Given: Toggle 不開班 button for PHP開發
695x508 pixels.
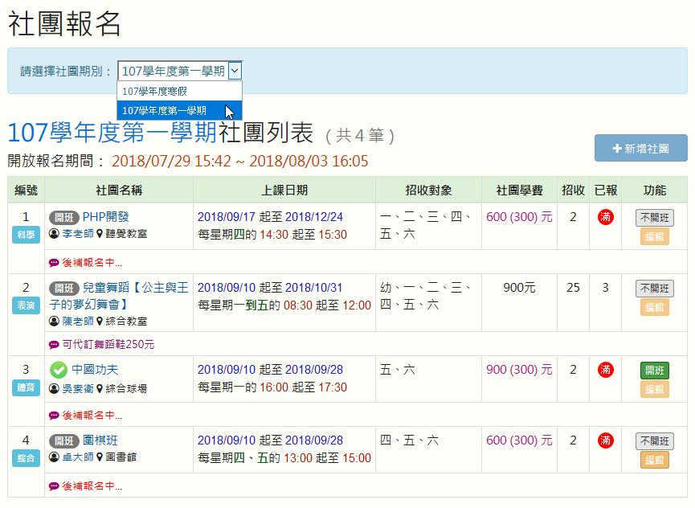Looking at the screenshot, I should [x=655, y=218].
